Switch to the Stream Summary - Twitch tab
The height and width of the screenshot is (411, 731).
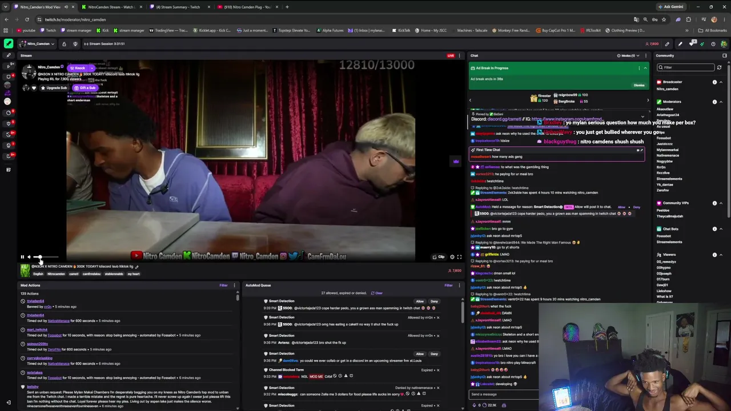coord(179,7)
